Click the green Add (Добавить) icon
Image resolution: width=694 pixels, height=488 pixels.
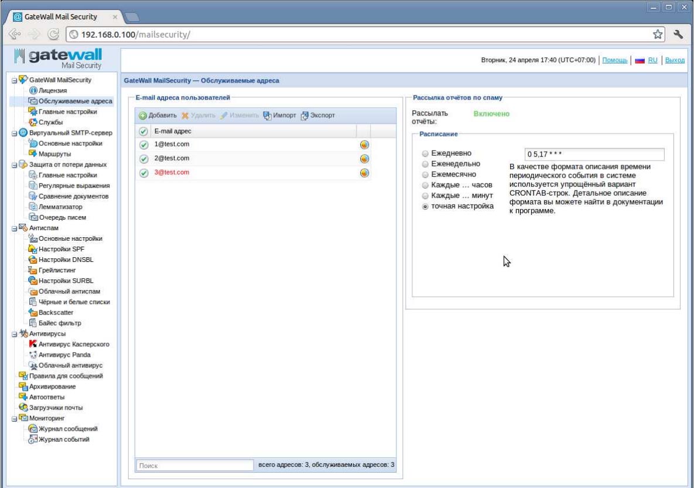click(x=143, y=115)
